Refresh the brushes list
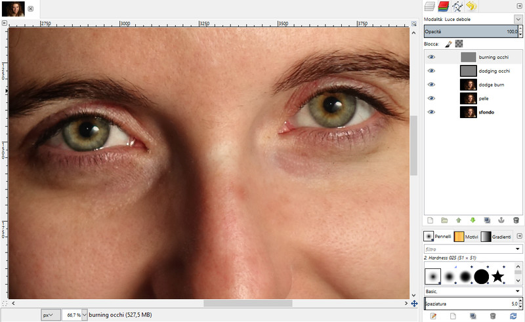 coord(513,316)
